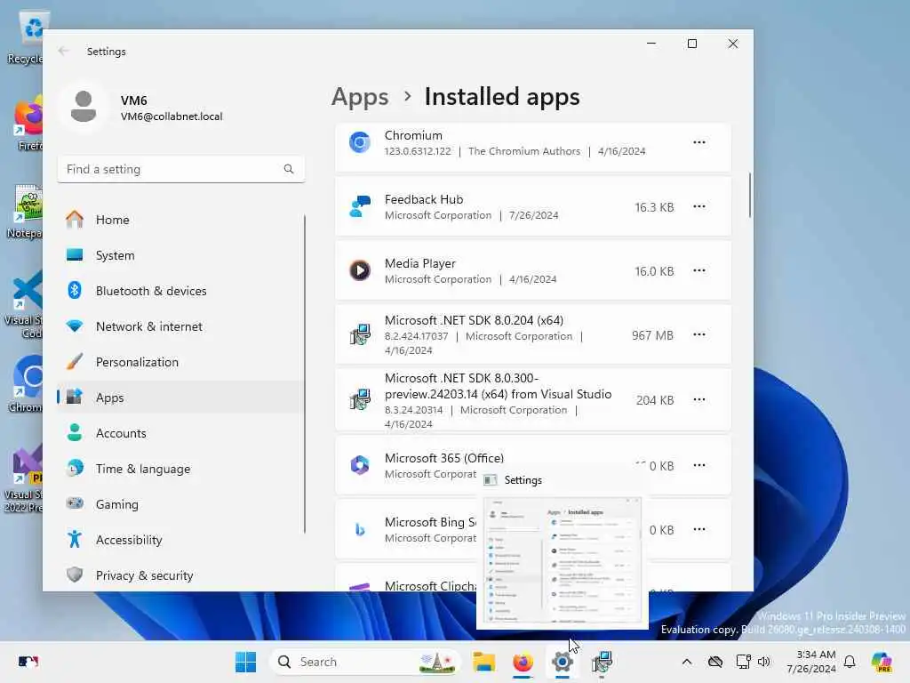Click the installer icon on taskbar
910x683 pixels.
(x=602, y=662)
